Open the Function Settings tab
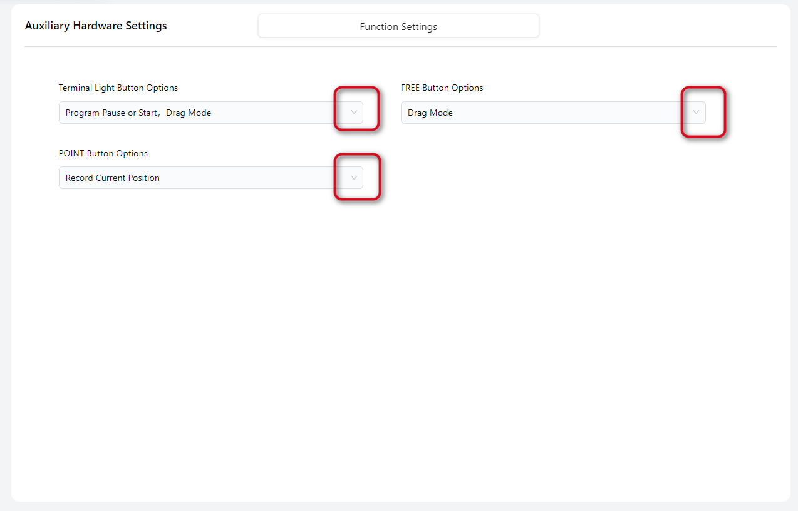The image size is (798, 511). [398, 27]
